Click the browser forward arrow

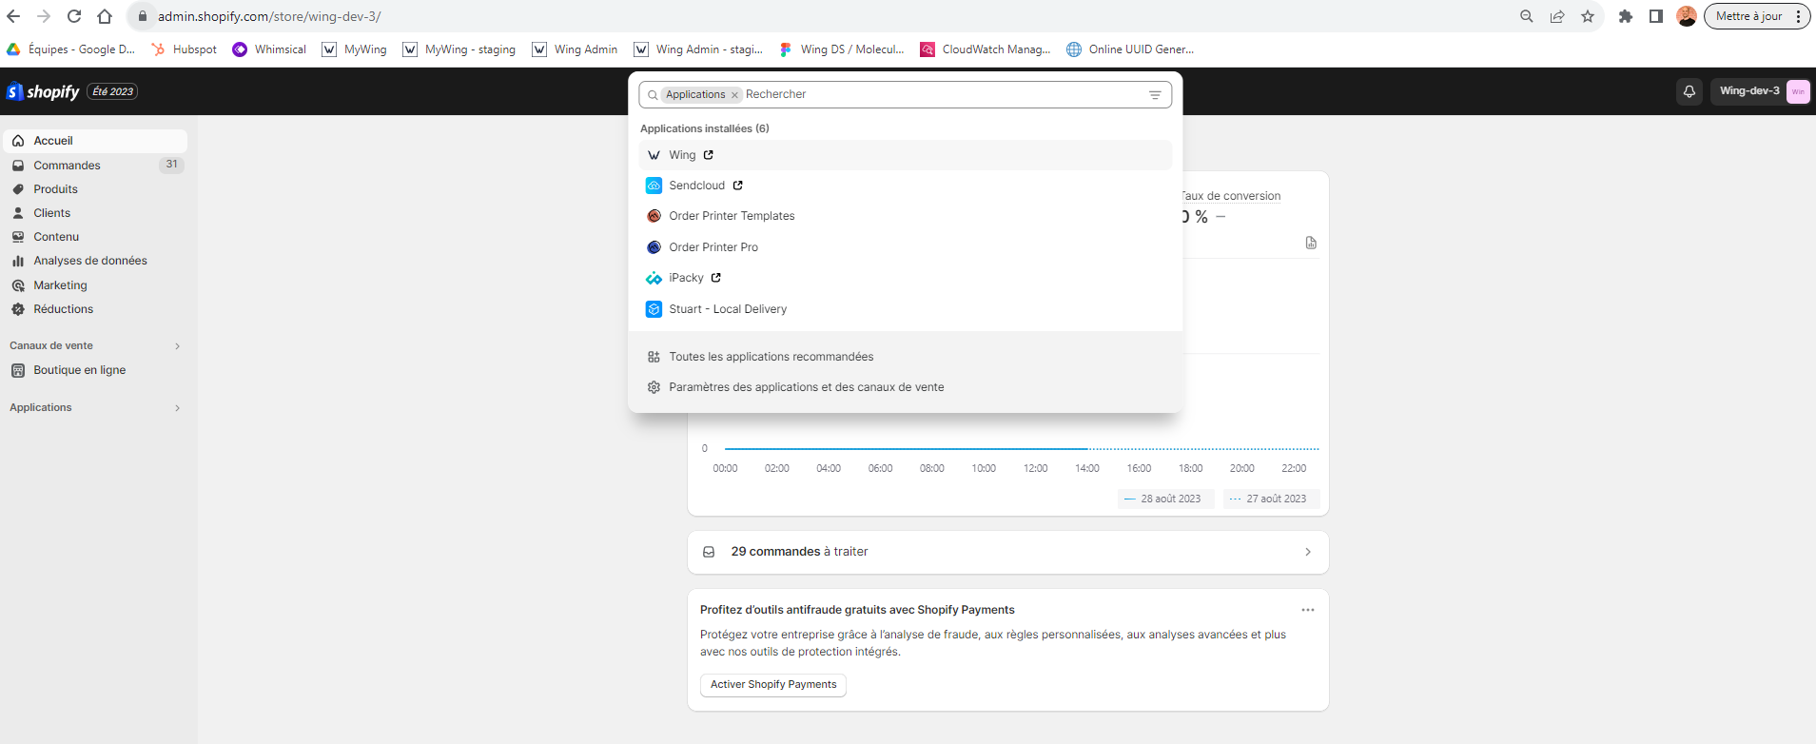point(44,16)
